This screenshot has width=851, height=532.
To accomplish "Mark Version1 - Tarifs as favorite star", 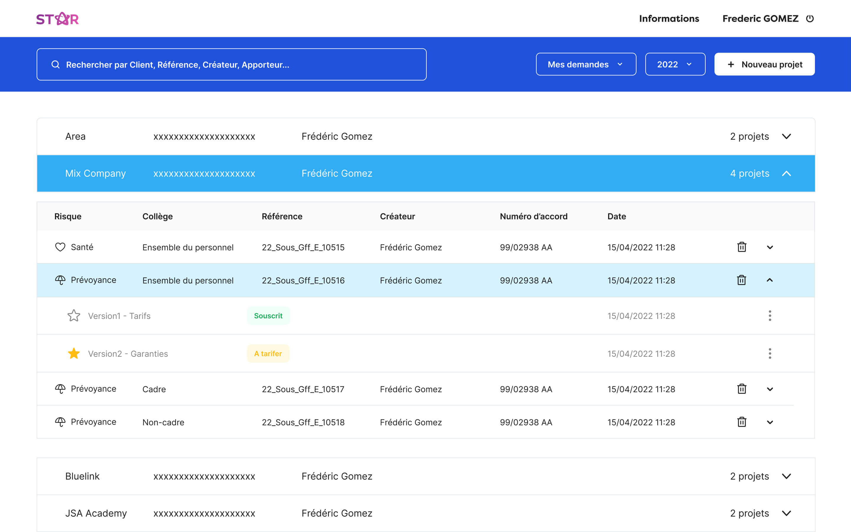I will coord(74,316).
